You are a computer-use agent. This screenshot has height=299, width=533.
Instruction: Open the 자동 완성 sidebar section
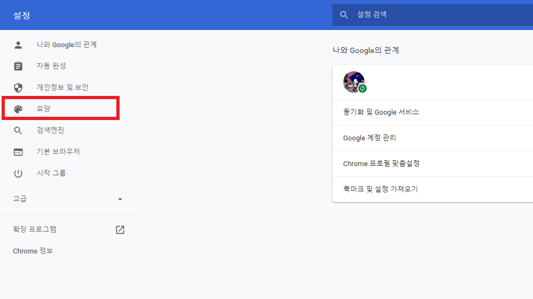(51, 66)
